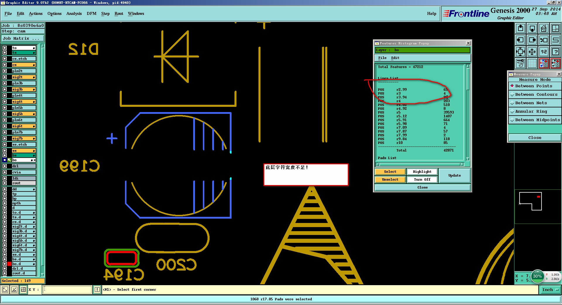This screenshot has height=305, width=562.
Task: Click histogram horizontal scroll-right arrow
Action: 462,165
